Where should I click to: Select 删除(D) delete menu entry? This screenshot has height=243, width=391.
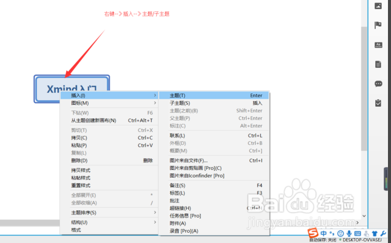pos(109,161)
